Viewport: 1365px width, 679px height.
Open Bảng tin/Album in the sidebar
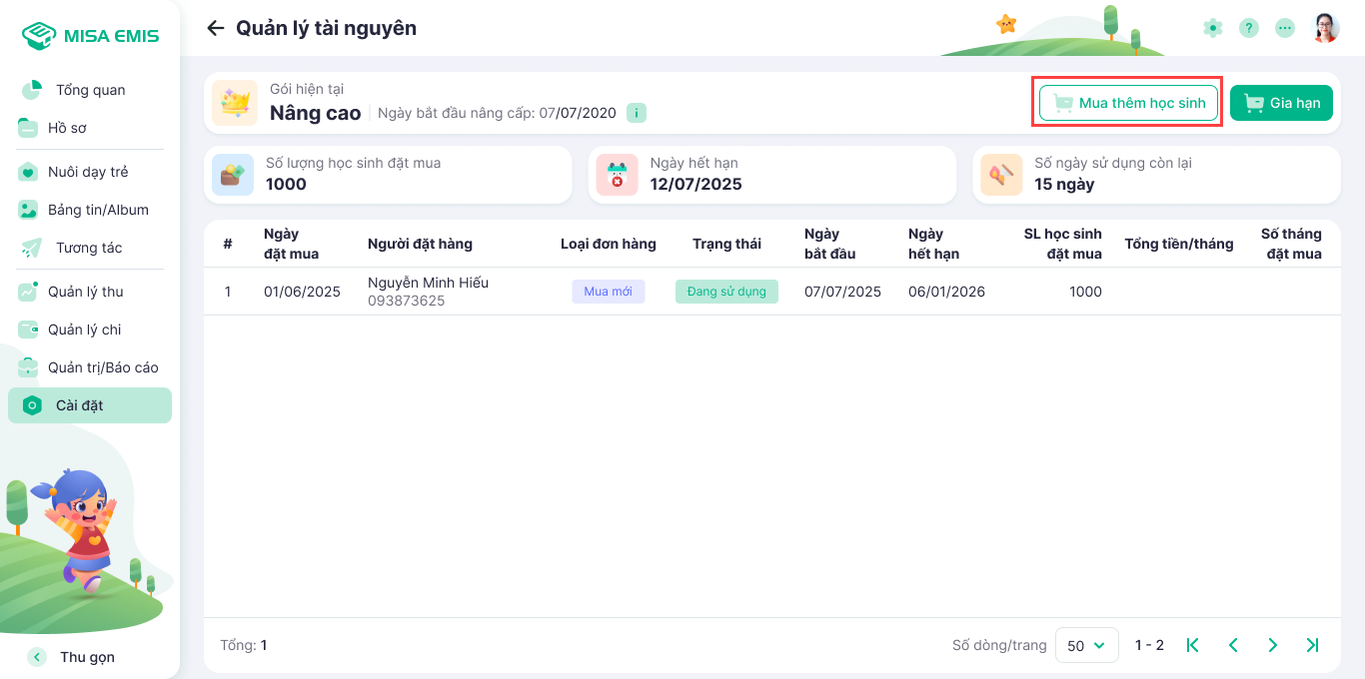tap(97, 210)
